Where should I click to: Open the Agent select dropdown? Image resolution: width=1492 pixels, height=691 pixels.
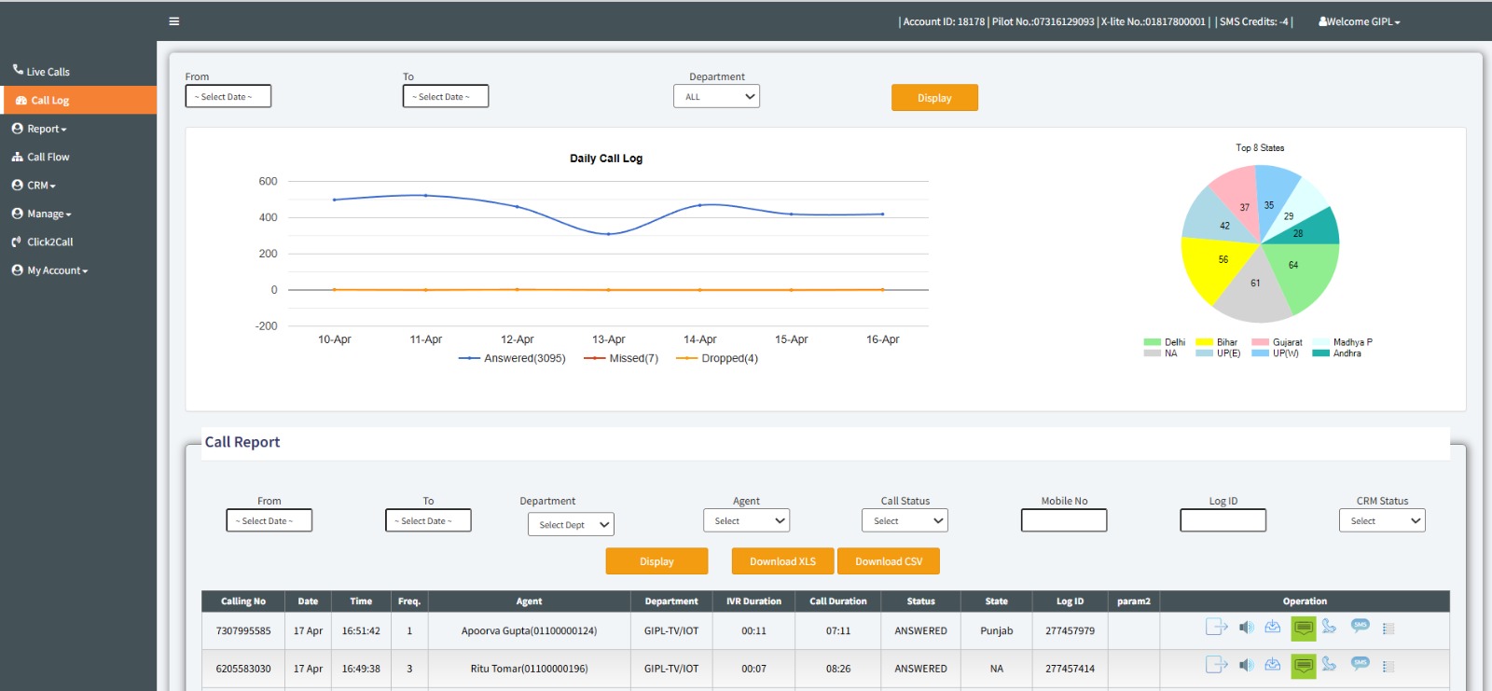[x=746, y=521]
